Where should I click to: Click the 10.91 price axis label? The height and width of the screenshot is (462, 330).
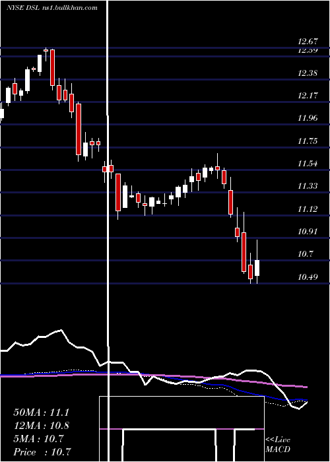click(308, 231)
